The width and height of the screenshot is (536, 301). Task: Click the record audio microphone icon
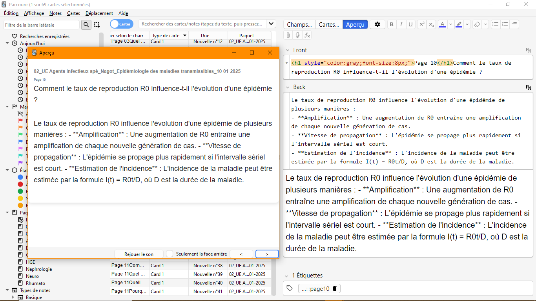pyautogui.click(x=298, y=35)
